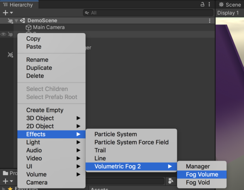Expand the Volume submenu
Viewport: 244px width, 190px height.
click(51, 174)
